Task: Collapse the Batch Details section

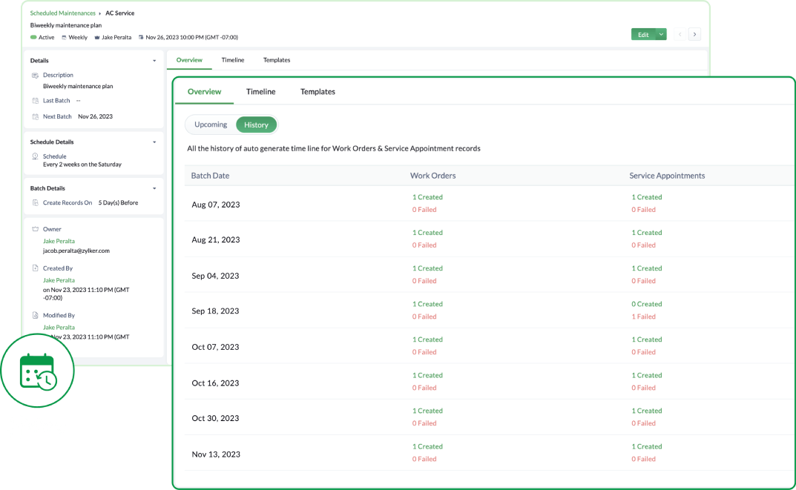Action: pyautogui.click(x=154, y=188)
